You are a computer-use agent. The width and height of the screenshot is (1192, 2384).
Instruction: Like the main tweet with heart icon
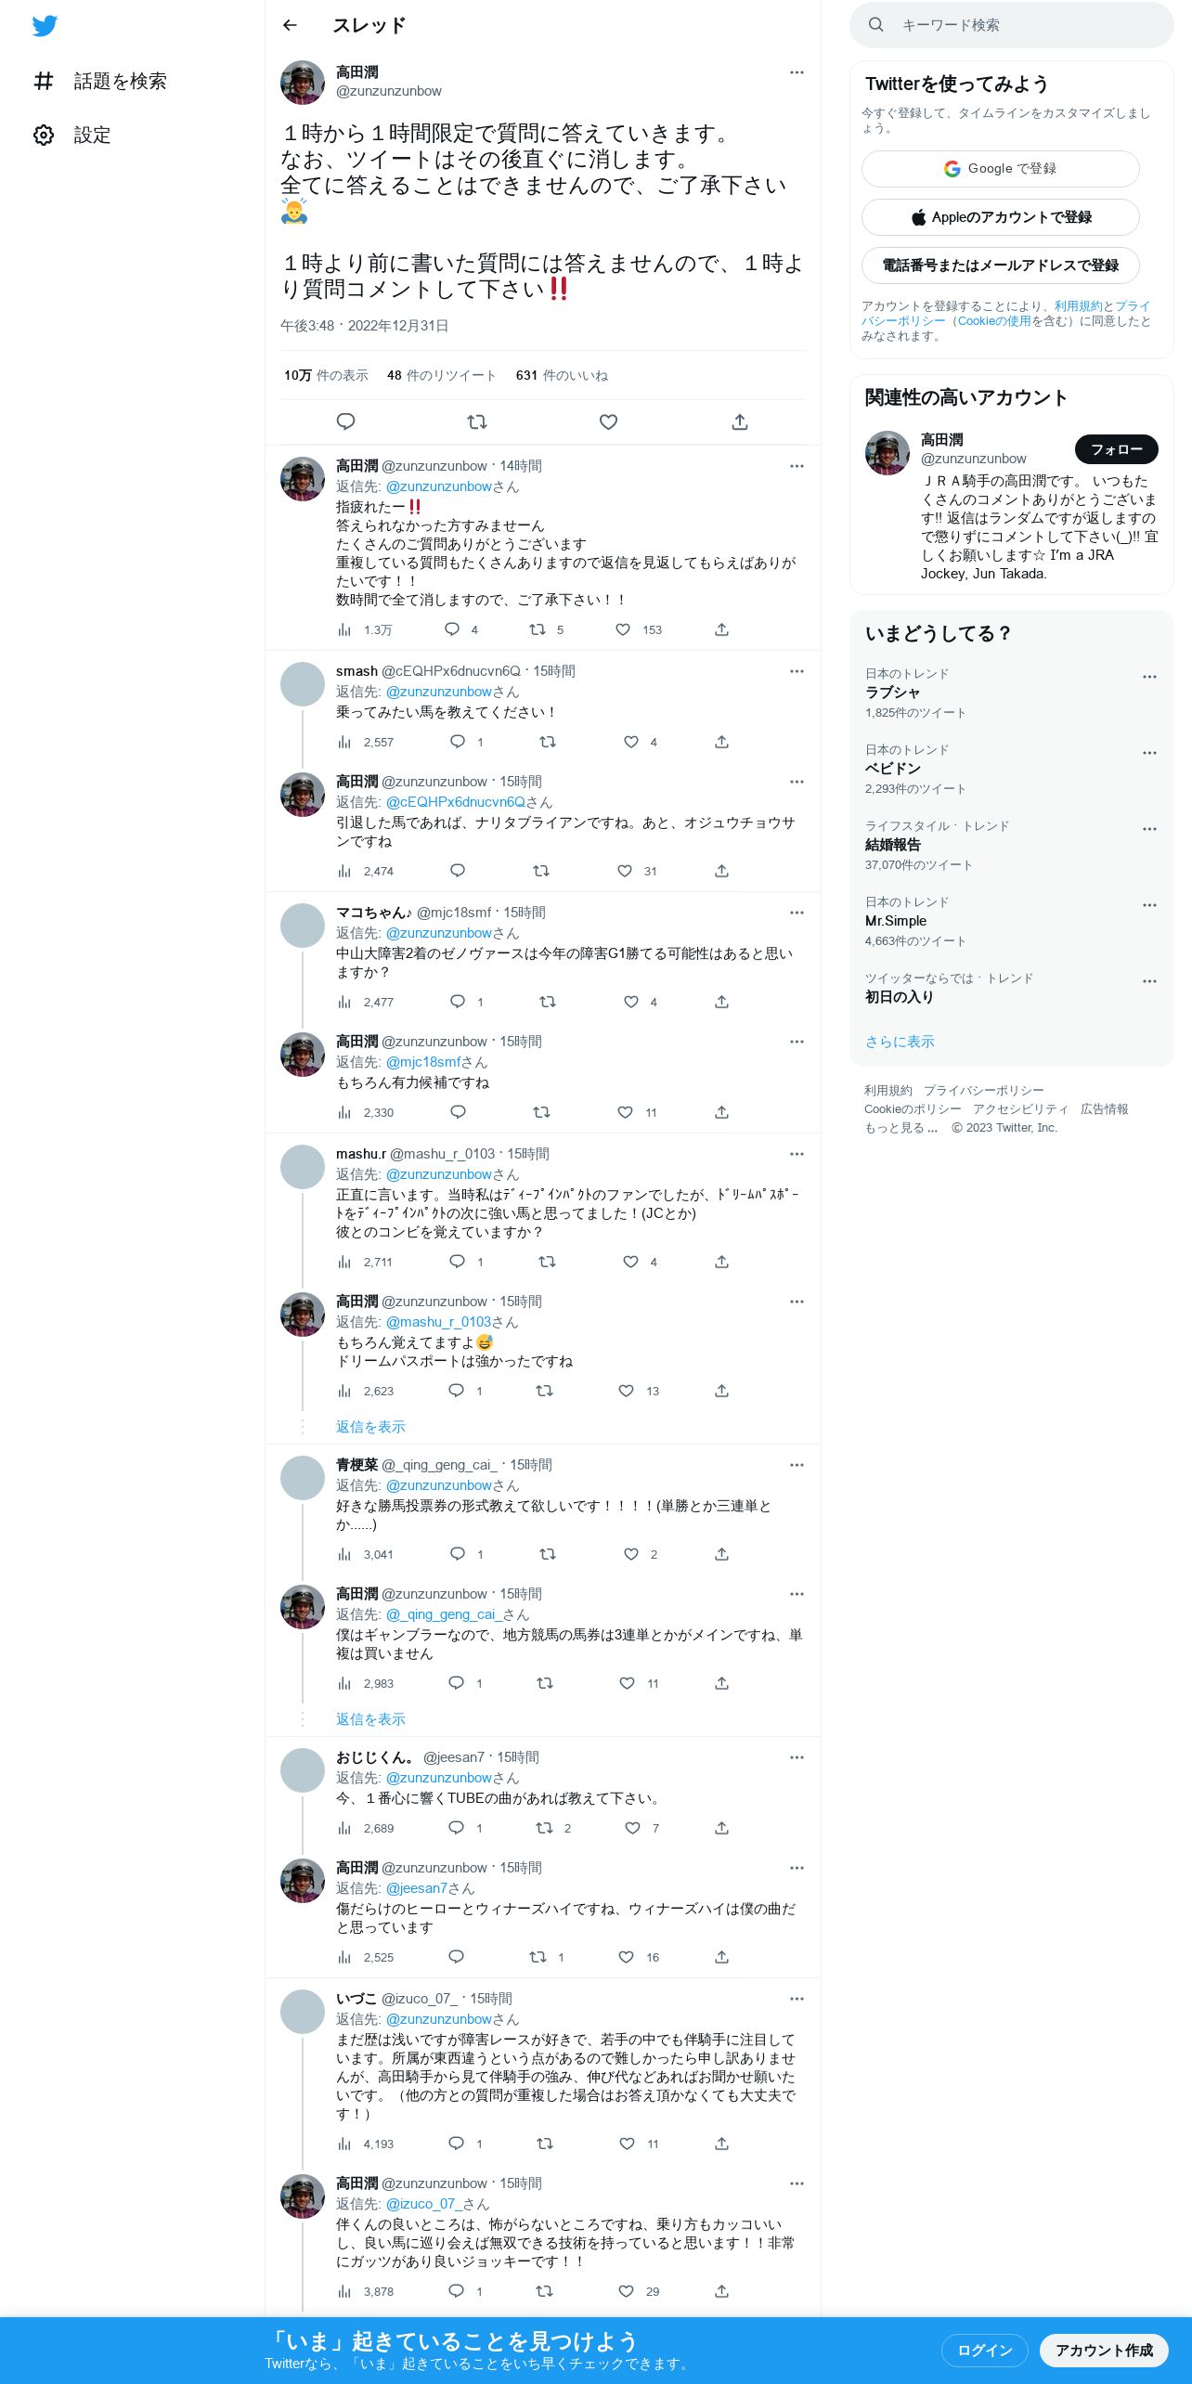point(608,421)
